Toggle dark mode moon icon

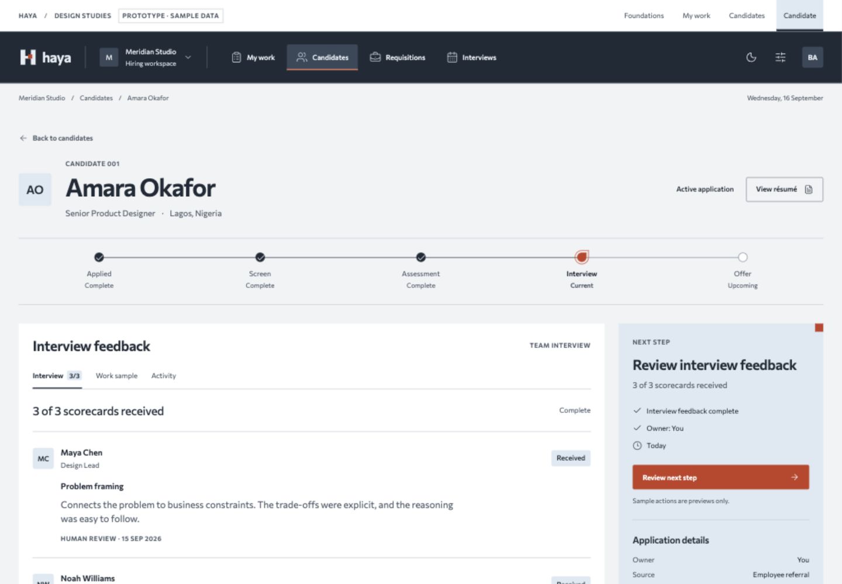pyautogui.click(x=751, y=57)
